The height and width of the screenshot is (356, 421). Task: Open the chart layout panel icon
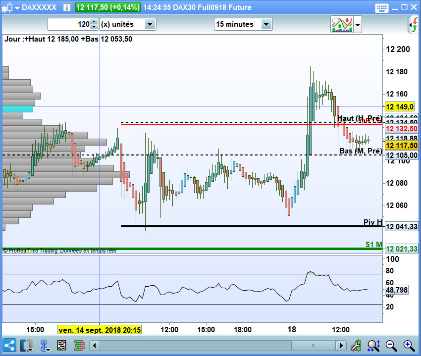[x=26, y=346]
